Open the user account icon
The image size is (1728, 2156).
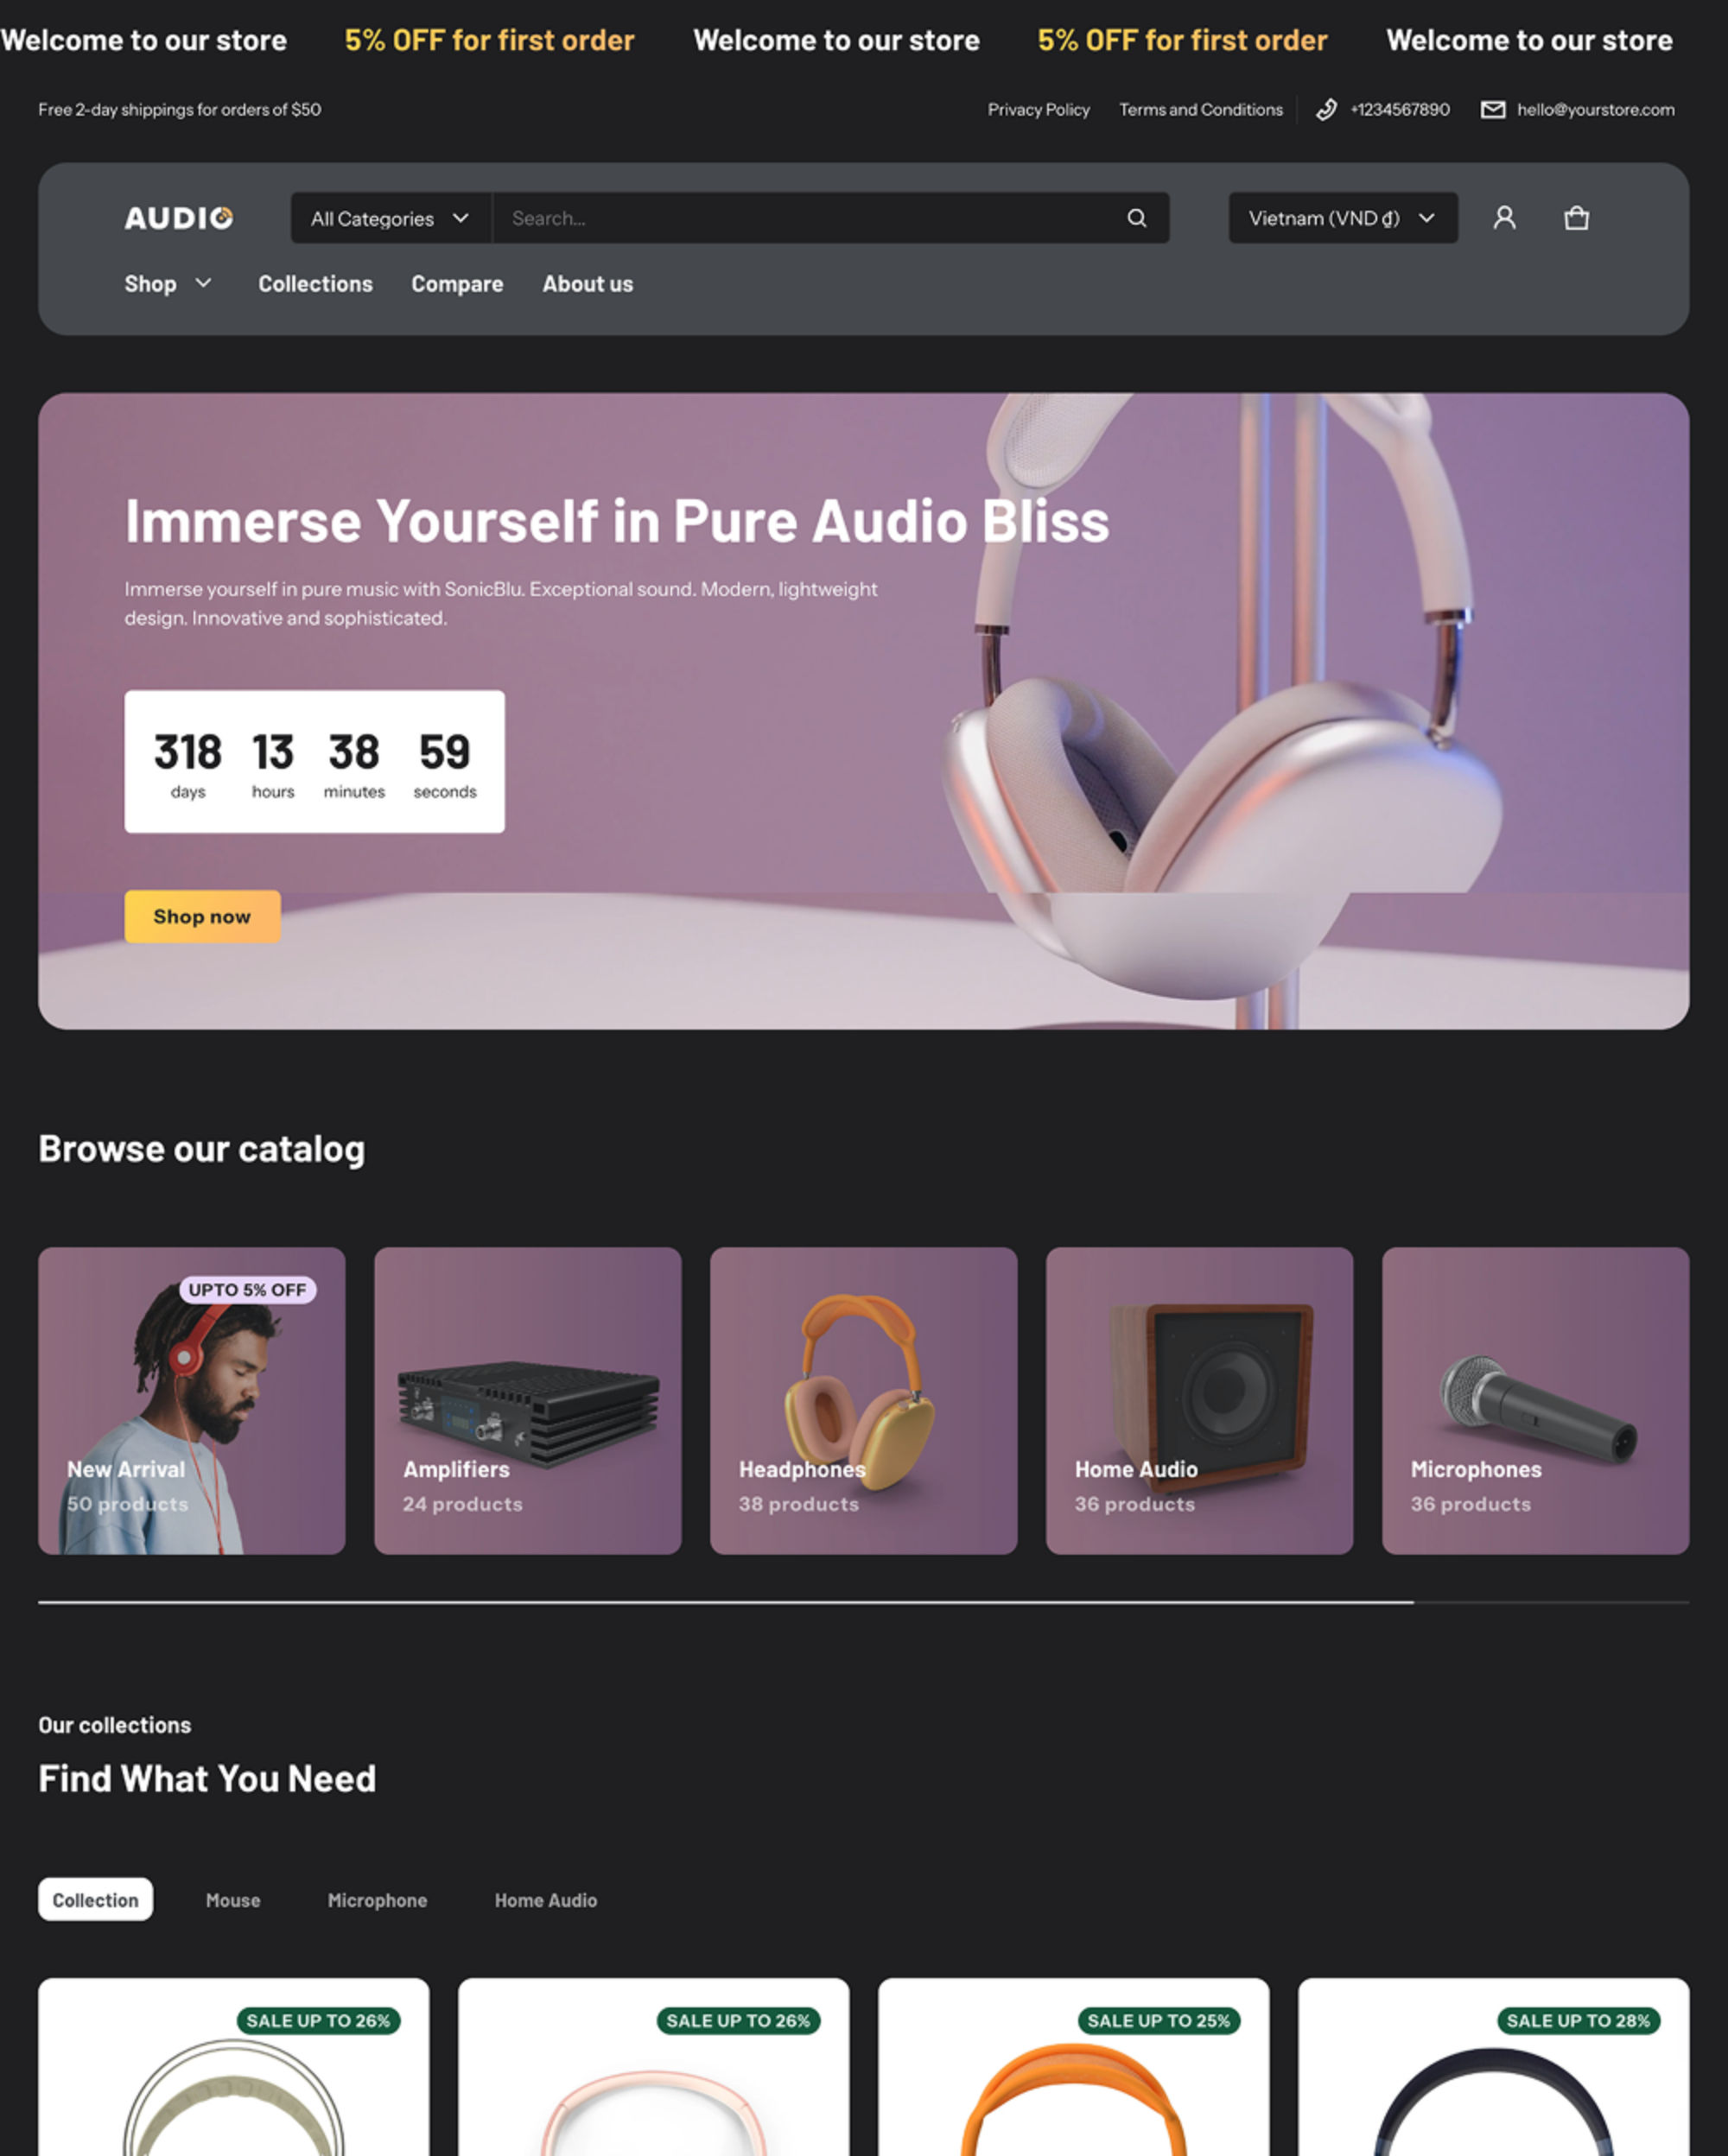(x=1504, y=218)
